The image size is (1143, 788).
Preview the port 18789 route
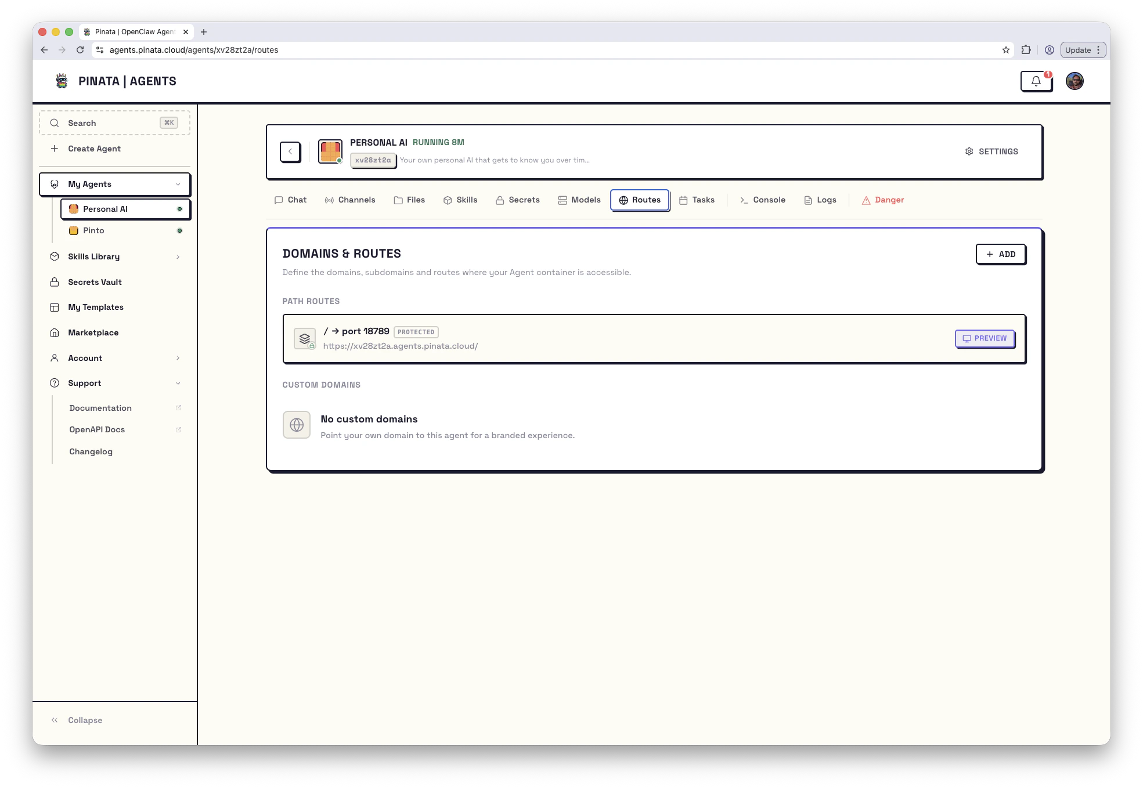click(x=985, y=338)
